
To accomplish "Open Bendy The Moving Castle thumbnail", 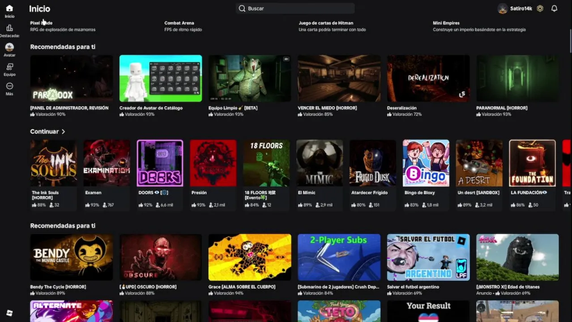I will point(71,257).
